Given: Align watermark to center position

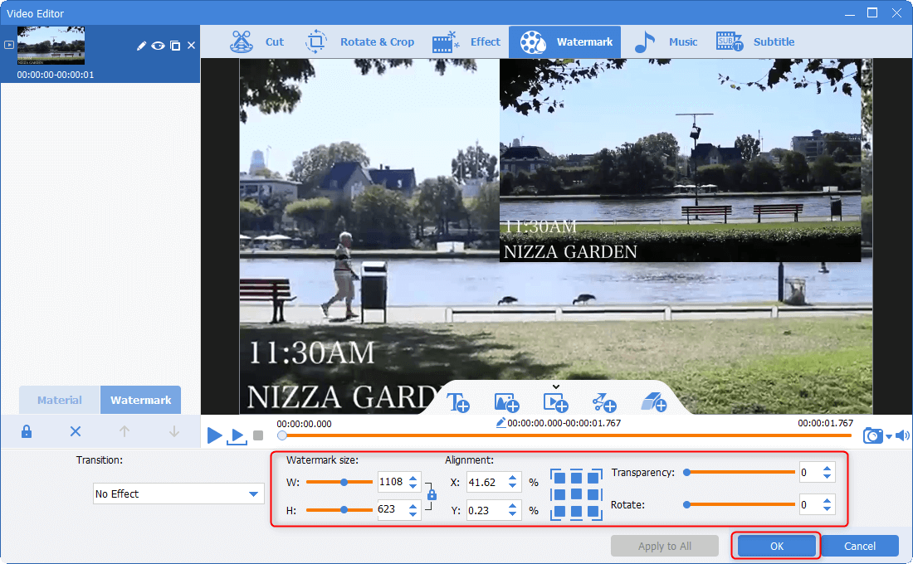Looking at the screenshot, I should coord(576,494).
